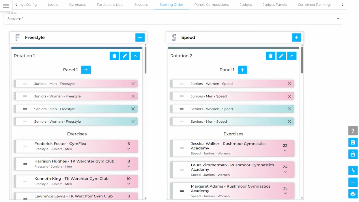Remove Juniors - Men - Freestyle category

tap(133, 84)
